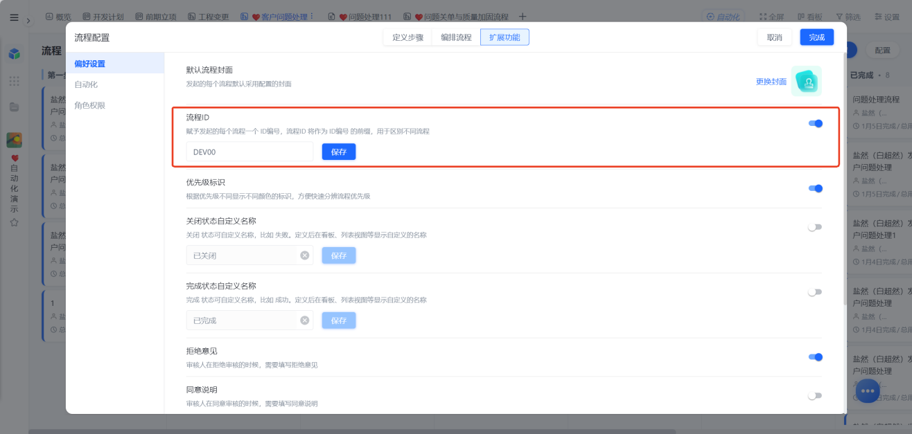912x434 pixels.
Task: Go to the 编排流程 step tab
Action: 456,37
